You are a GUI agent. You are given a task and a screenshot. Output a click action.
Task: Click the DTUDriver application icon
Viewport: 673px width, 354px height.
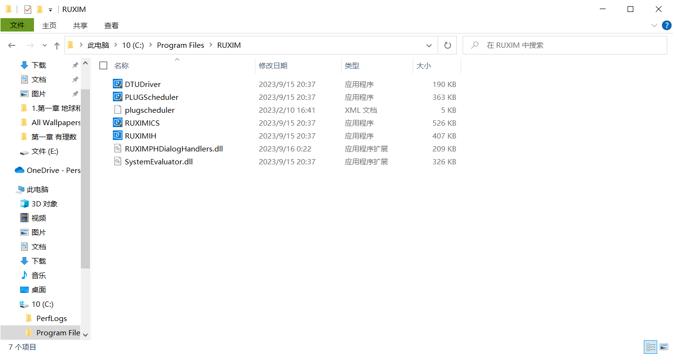click(118, 84)
